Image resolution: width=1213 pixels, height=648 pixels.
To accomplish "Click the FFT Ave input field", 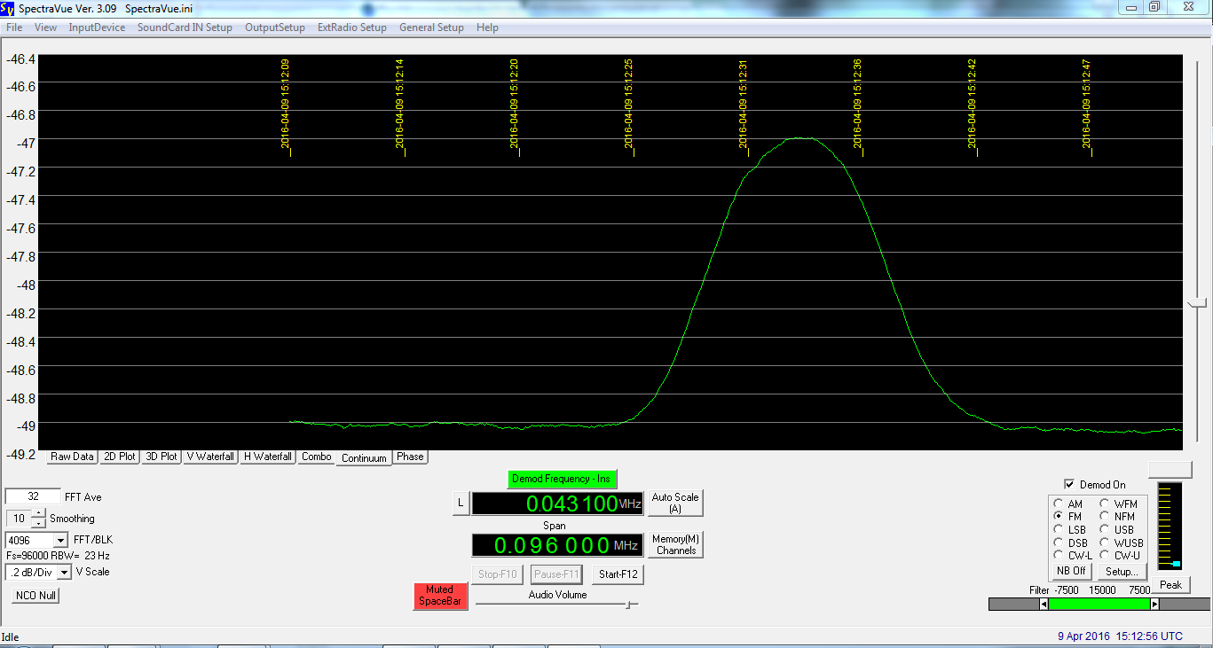I will pos(33,496).
